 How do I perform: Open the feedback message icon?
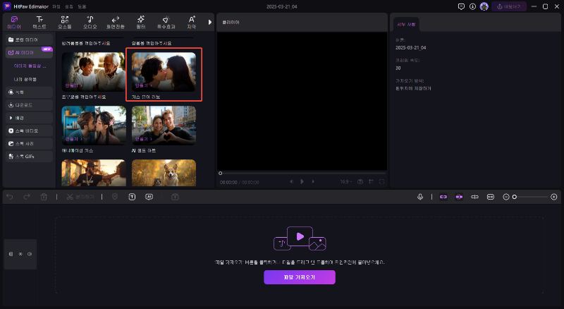(461, 6)
